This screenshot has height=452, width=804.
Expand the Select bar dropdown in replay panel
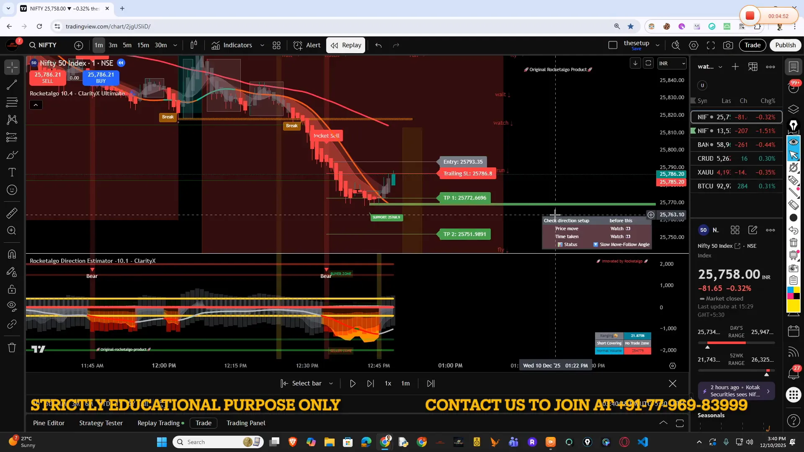331,383
